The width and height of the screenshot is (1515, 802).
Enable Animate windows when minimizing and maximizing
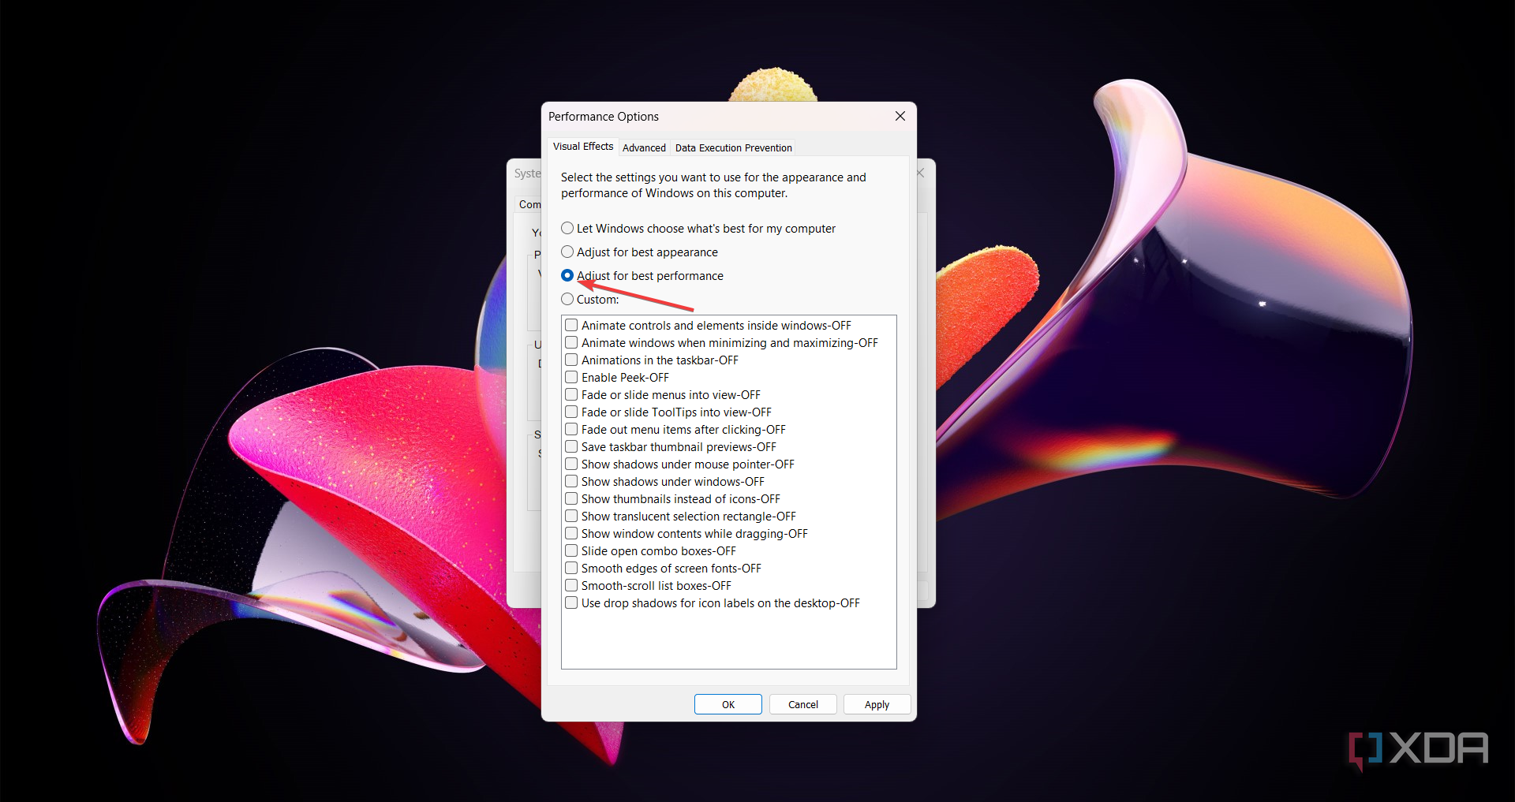(x=571, y=343)
